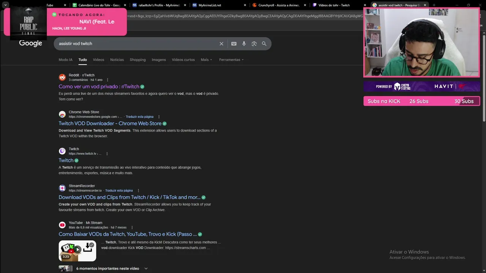Click the 'https://streamrecorder.io' URL text
Viewport: 486px width, 273px height.
pos(85,190)
